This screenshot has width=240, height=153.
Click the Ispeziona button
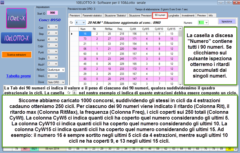click(227, 21)
